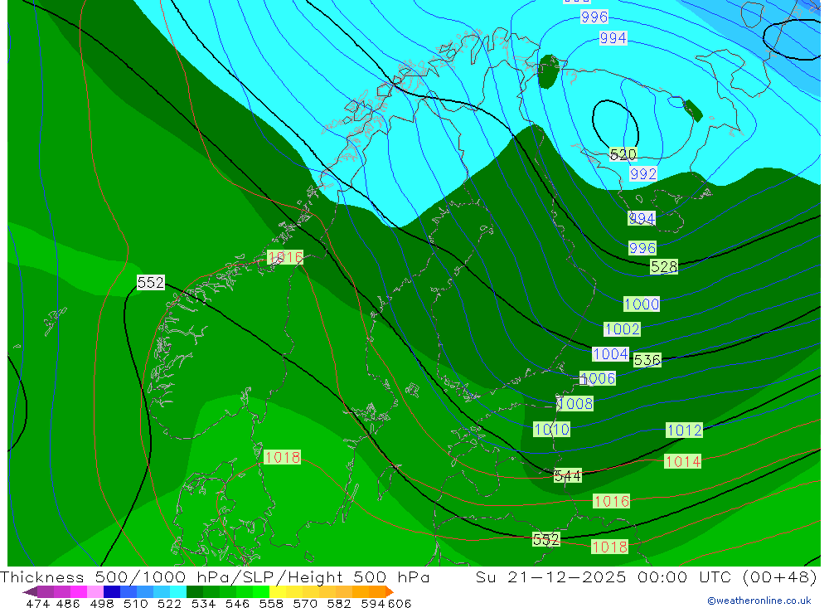Viewport: 829px width, 608px height.
Task: Select the 1000 isobar label
Action: coord(642,304)
